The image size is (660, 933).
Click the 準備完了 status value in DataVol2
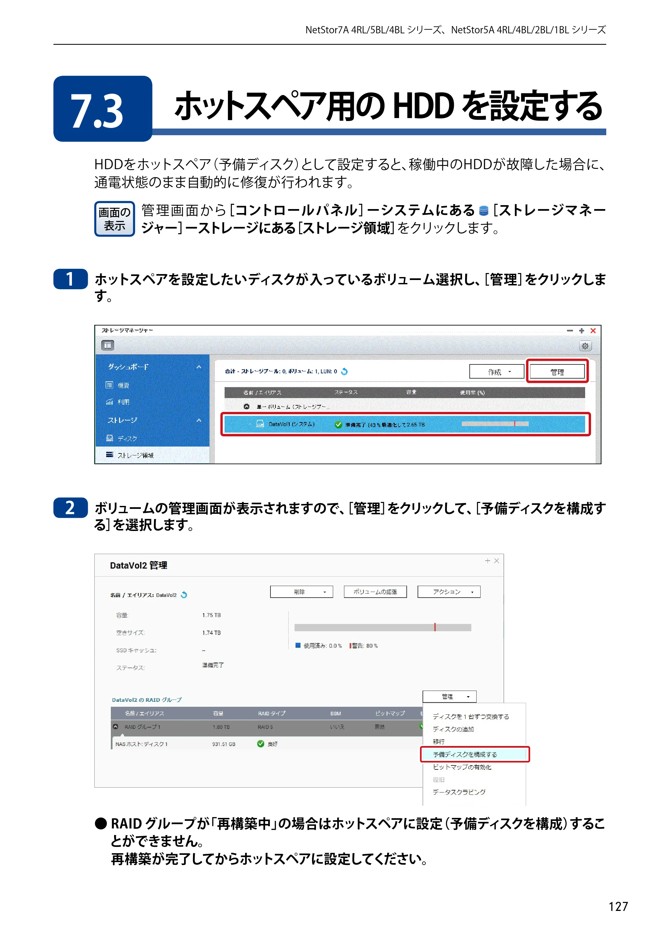pos(213,665)
